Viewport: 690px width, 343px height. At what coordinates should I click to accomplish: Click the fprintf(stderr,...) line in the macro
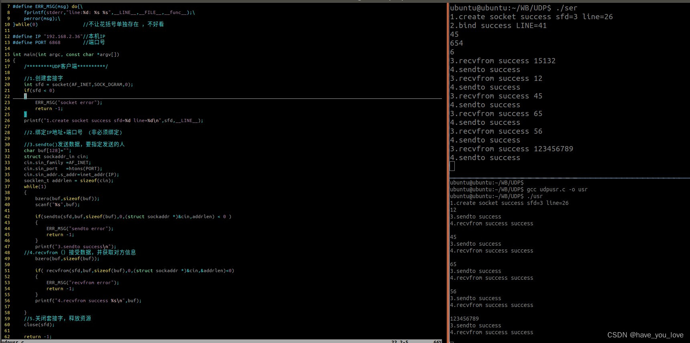tap(109, 12)
